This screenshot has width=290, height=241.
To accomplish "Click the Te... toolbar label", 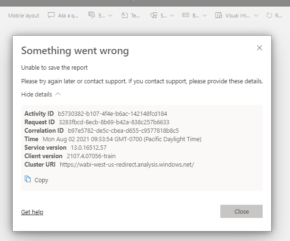I will point(135,16).
